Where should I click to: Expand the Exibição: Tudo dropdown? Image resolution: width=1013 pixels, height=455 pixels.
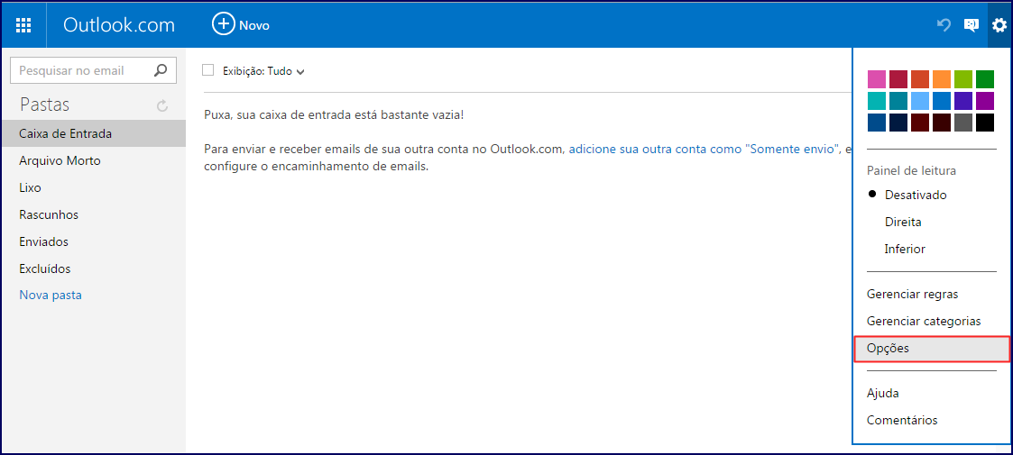(263, 71)
